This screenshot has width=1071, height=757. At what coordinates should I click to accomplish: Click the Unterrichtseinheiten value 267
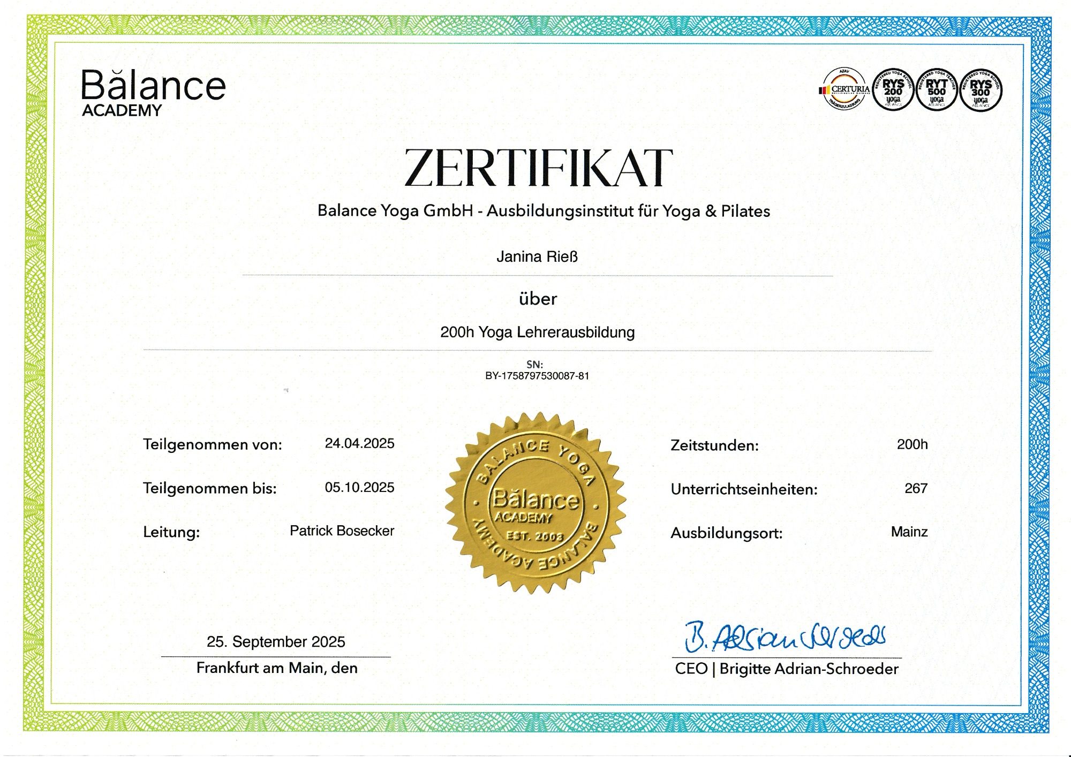[x=916, y=488]
